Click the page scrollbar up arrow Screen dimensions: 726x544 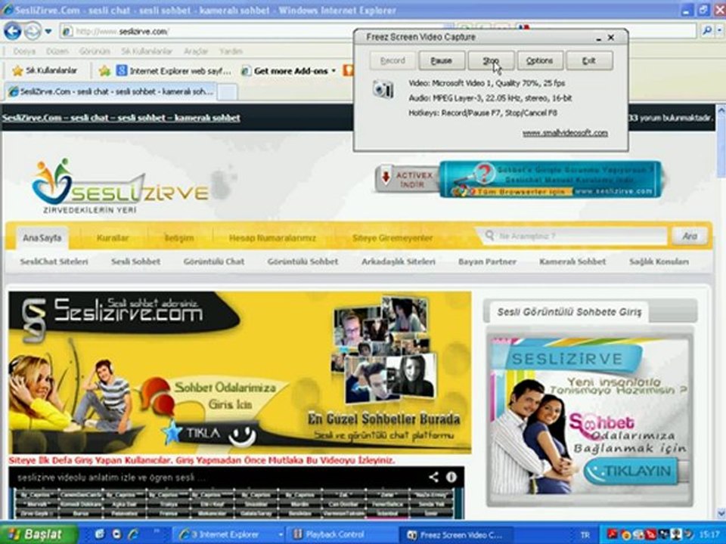721,111
